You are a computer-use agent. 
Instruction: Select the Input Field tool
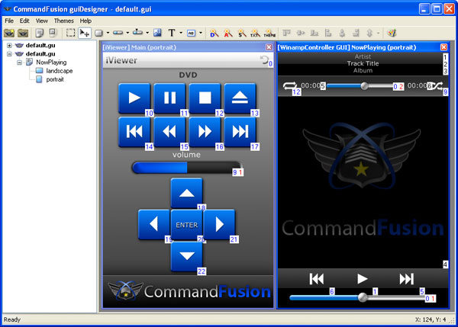click(x=191, y=33)
